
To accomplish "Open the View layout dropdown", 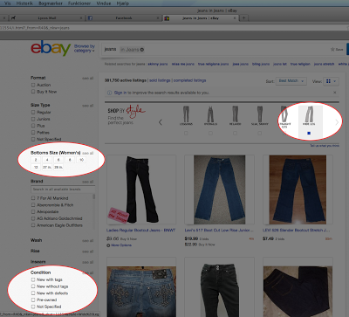I will pyautogui.click(x=331, y=81).
